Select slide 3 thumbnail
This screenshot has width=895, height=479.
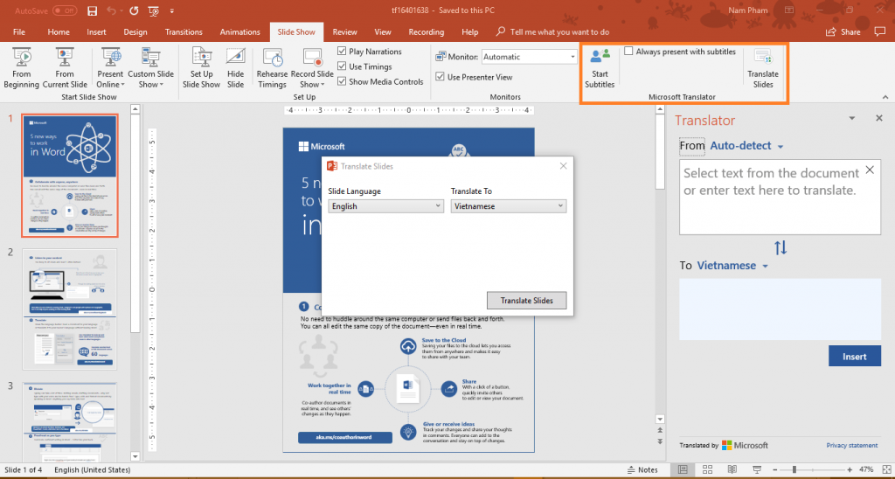pyautogui.click(x=69, y=422)
